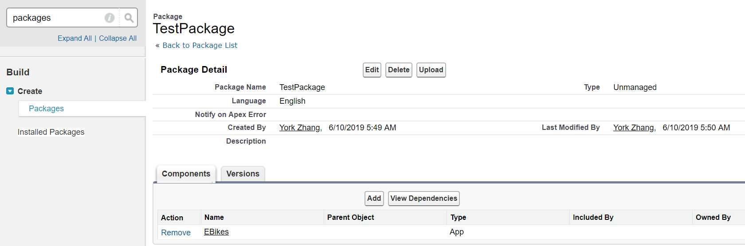
Task: Click the Upload package button
Action: (x=431, y=70)
